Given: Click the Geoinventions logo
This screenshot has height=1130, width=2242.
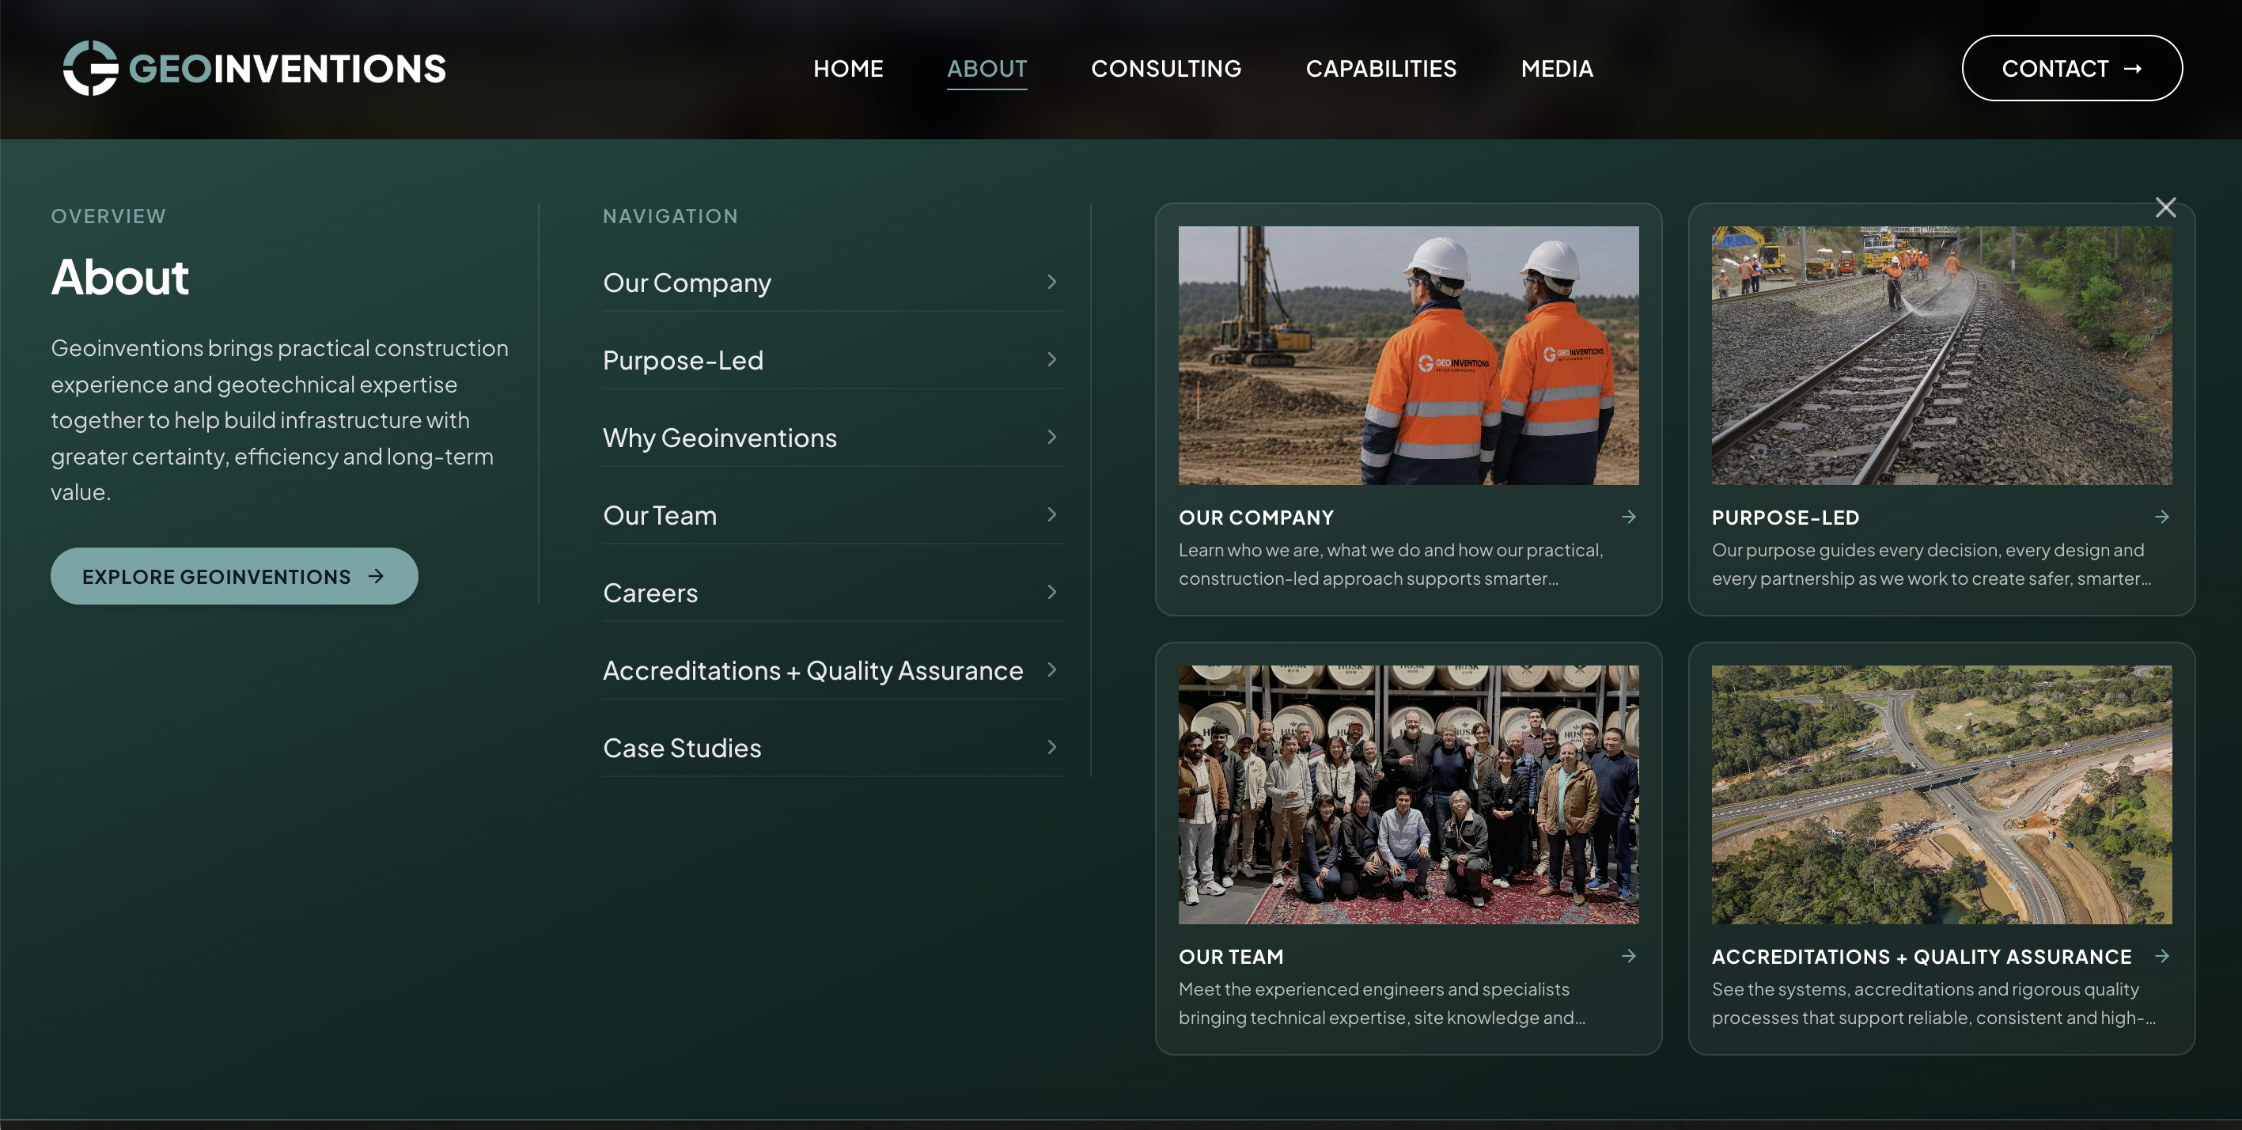Looking at the screenshot, I should 254,68.
